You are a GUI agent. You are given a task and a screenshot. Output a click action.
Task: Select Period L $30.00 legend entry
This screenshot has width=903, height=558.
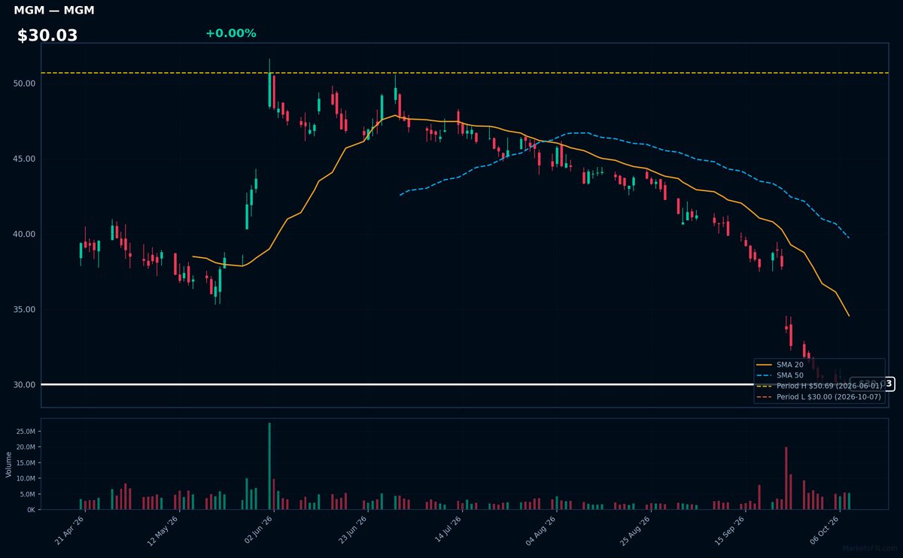click(819, 396)
